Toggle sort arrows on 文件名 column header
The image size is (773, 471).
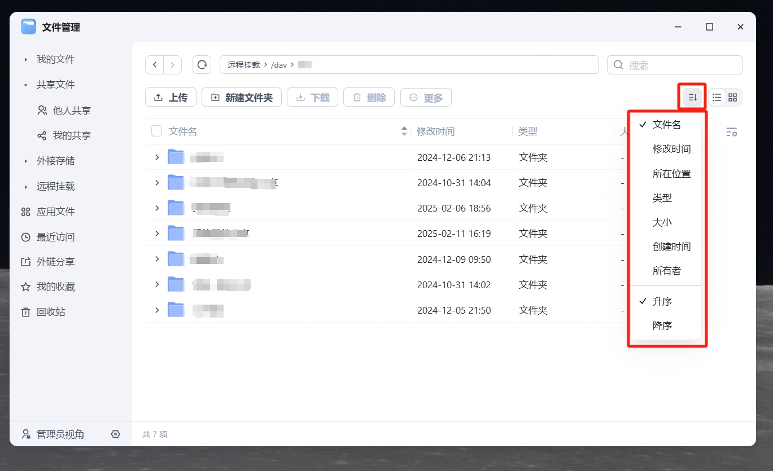(404, 131)
